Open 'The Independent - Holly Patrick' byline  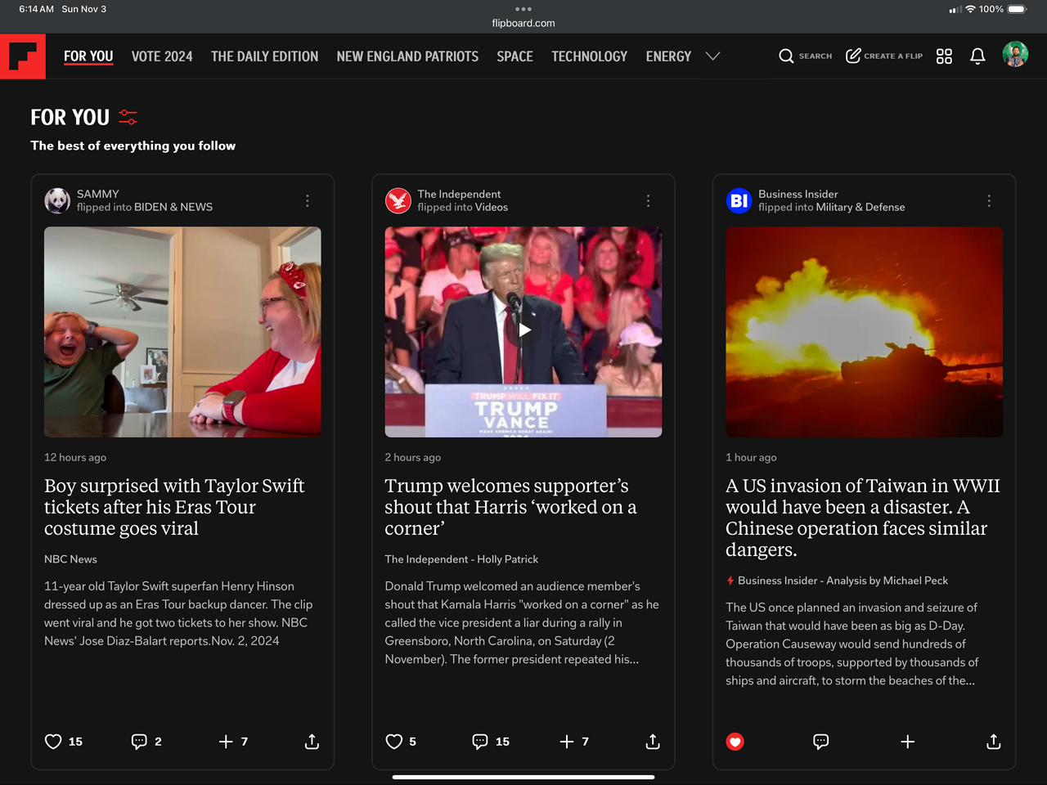[x=461, y=559]
